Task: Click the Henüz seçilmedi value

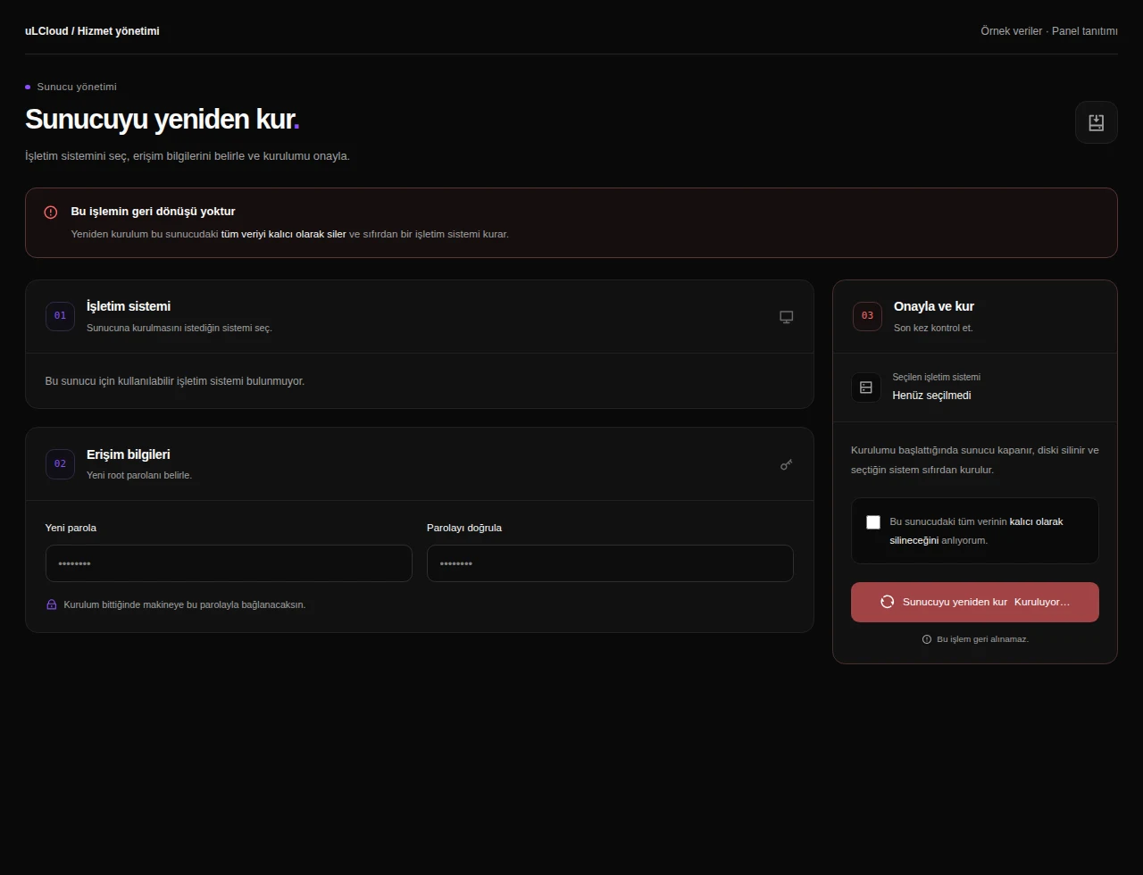Action: [x=931, y=396]
